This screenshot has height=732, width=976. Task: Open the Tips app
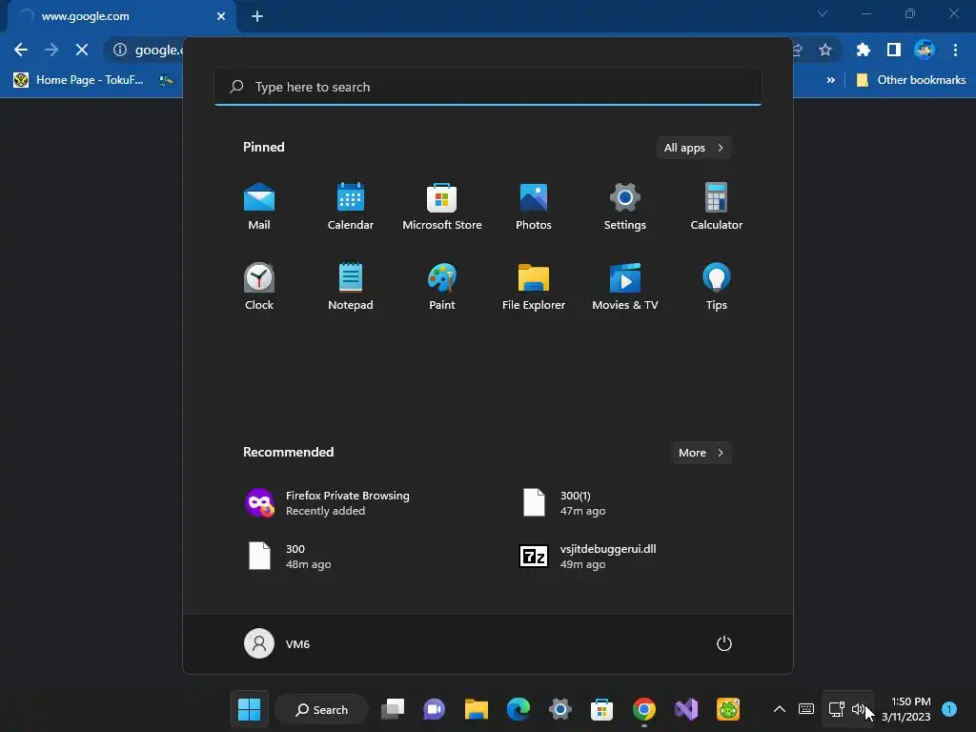pos(717,286)
